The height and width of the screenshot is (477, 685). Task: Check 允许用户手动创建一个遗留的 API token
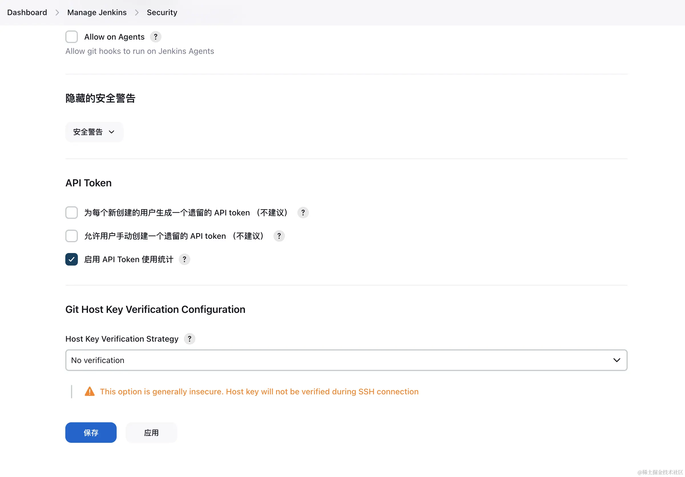[71, 236]
